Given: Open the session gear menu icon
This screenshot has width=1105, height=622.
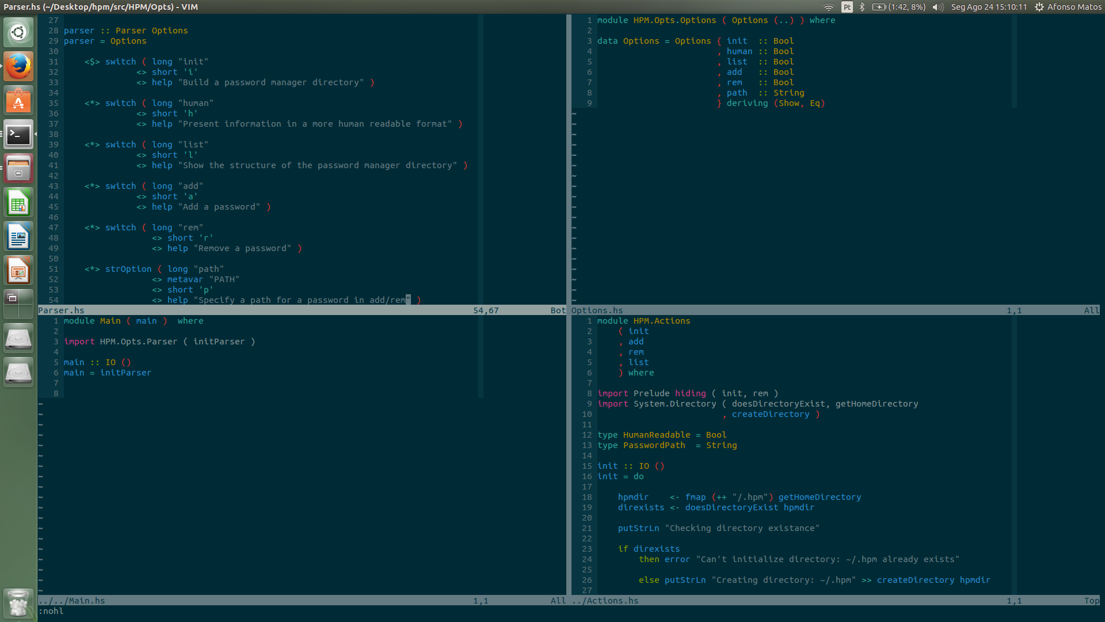Looking at the screenshot, I should 1039,7.
